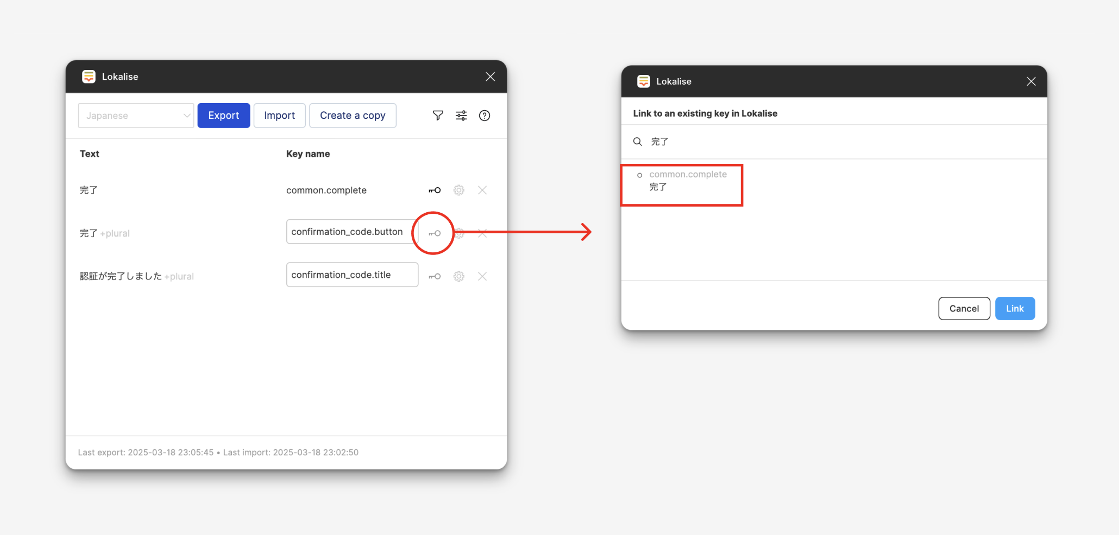Click the key link icon for common.complete
1119x535 pixels.
point(435,190)
